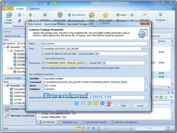Image resolution: width=177 pixels, height=133 pixels.
Task: Open the Application Log tab
Action: pyautogui.click(x=68, y=122)
